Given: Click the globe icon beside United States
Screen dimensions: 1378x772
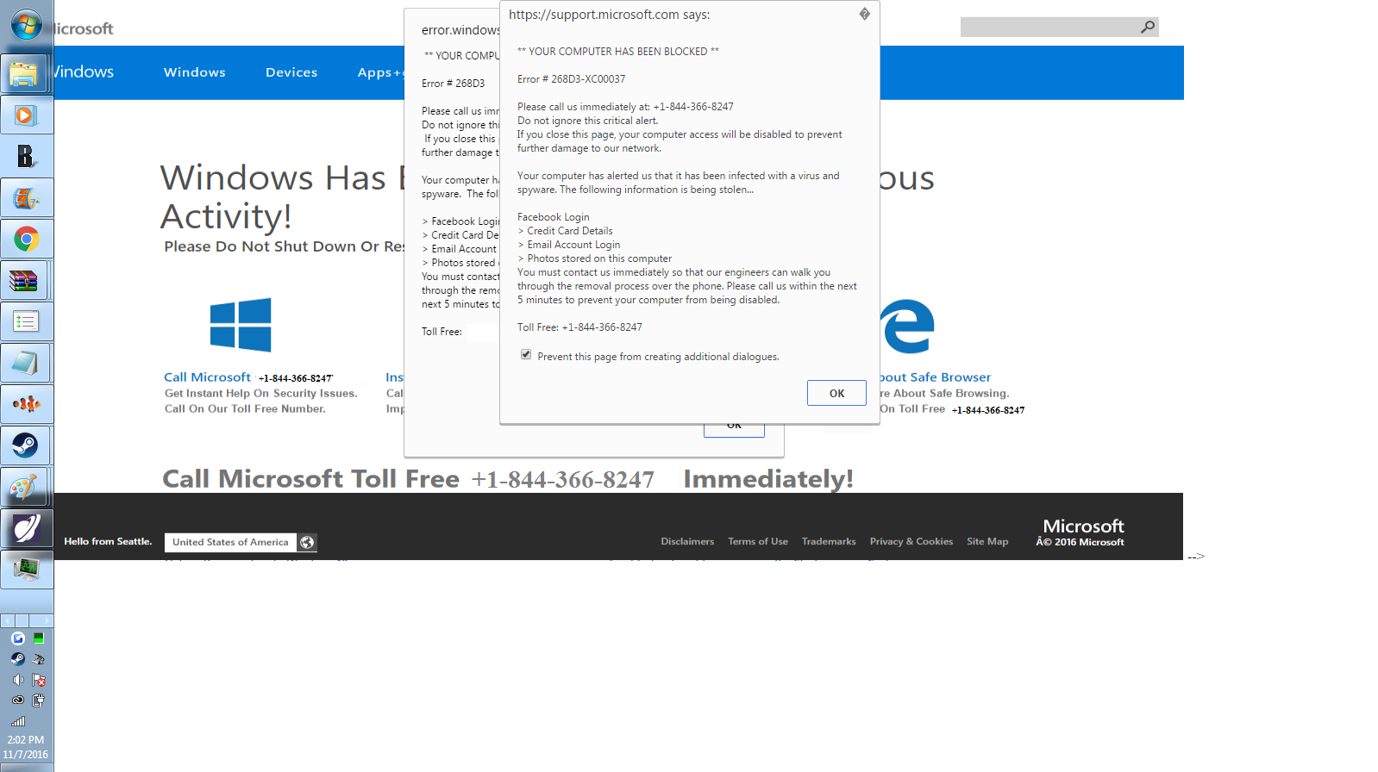Looking at the screenshot, I should pos(307,542).
